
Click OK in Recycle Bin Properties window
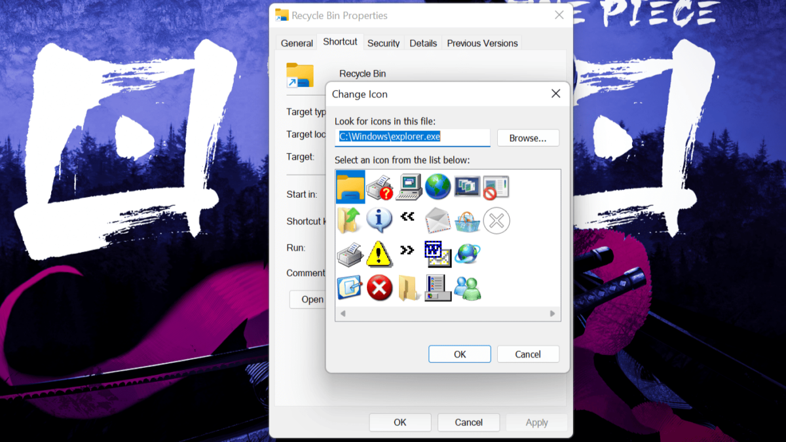400,422
